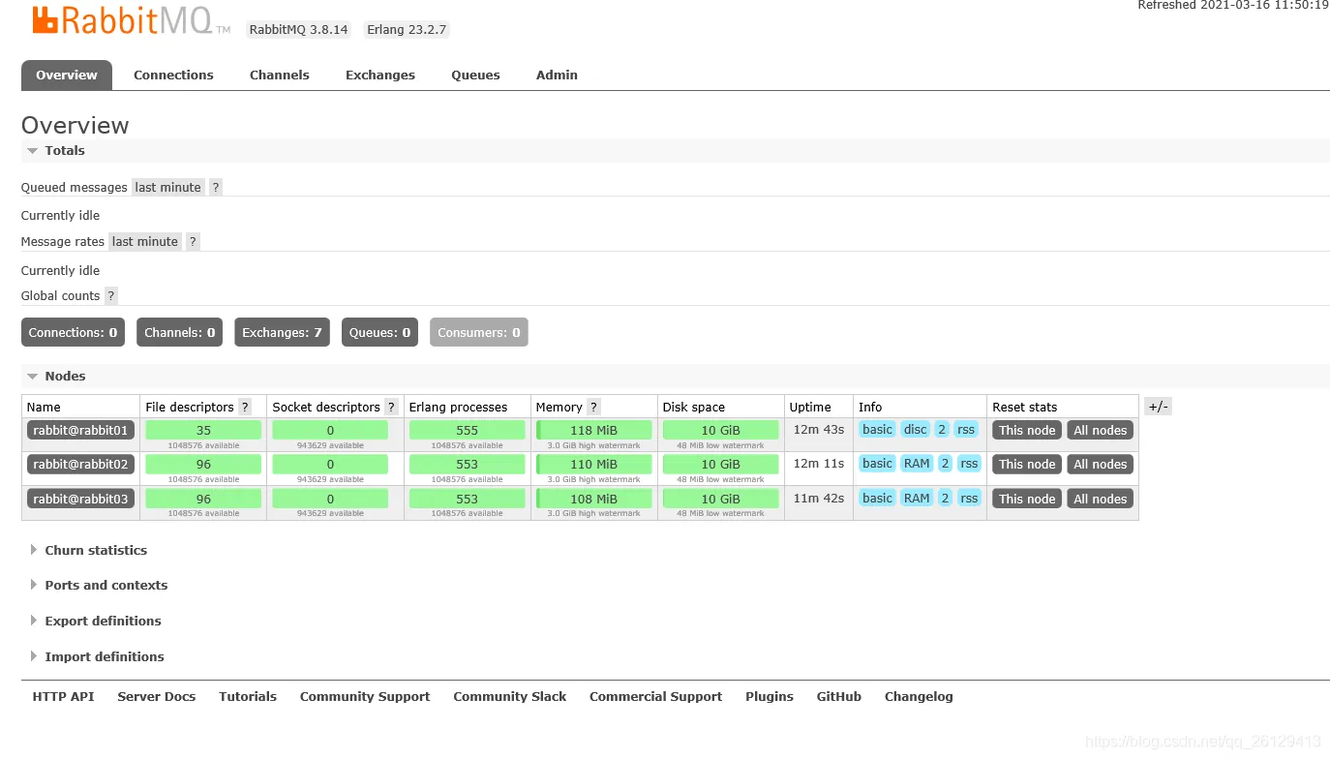
Task: Click rabbit01 uptime 12m 43s
Action: tap(819, 429)
